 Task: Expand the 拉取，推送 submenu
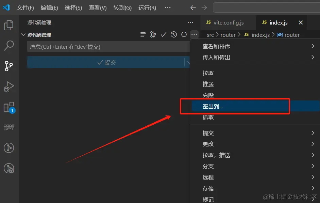255,155
